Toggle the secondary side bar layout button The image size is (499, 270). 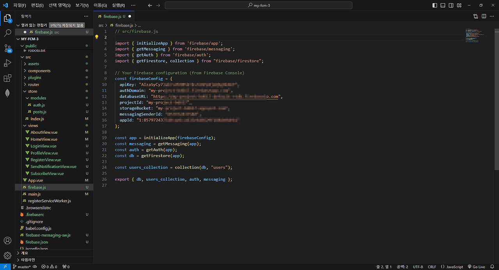(451, 5)
